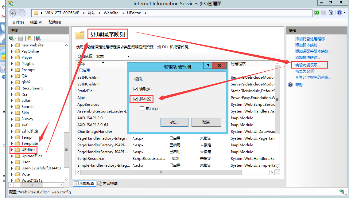Click the create new connection globe icon
The width and height of the screenshot is (349, 198).
(x=12, y=38)
